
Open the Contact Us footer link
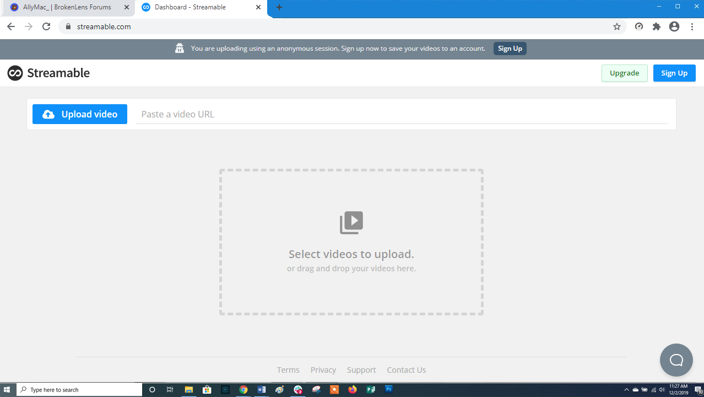pos(407,370)
